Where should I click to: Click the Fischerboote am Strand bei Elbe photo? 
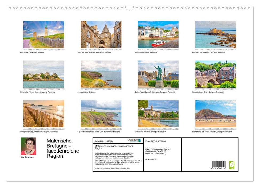[216, 113]
